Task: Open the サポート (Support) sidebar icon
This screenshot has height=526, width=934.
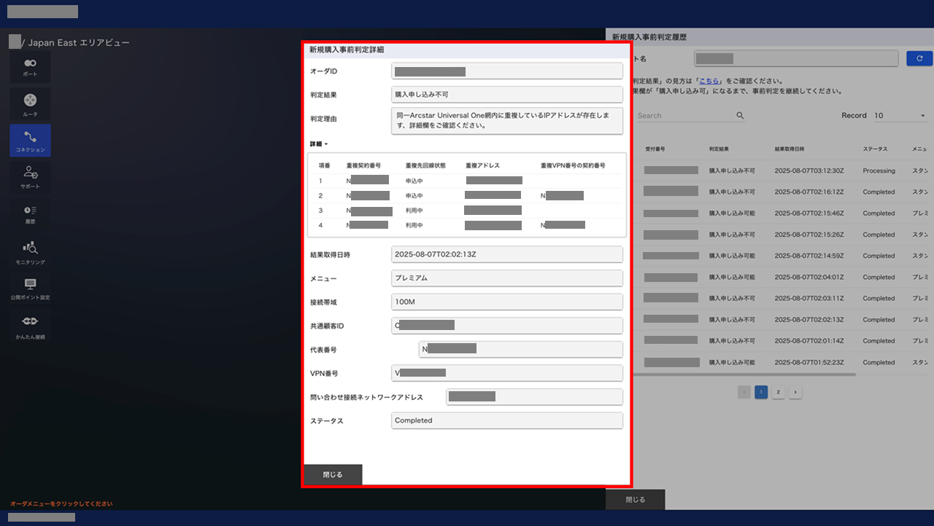Action: (30, 176)
